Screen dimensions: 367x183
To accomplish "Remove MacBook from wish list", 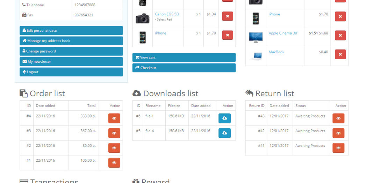I will [340, 54].
